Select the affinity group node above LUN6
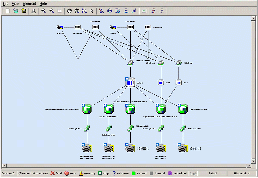The width and height of the screenshot is (258, 178). click(161, 63)
